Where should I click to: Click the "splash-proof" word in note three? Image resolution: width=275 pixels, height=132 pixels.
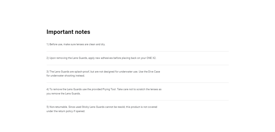coord(82,72)
